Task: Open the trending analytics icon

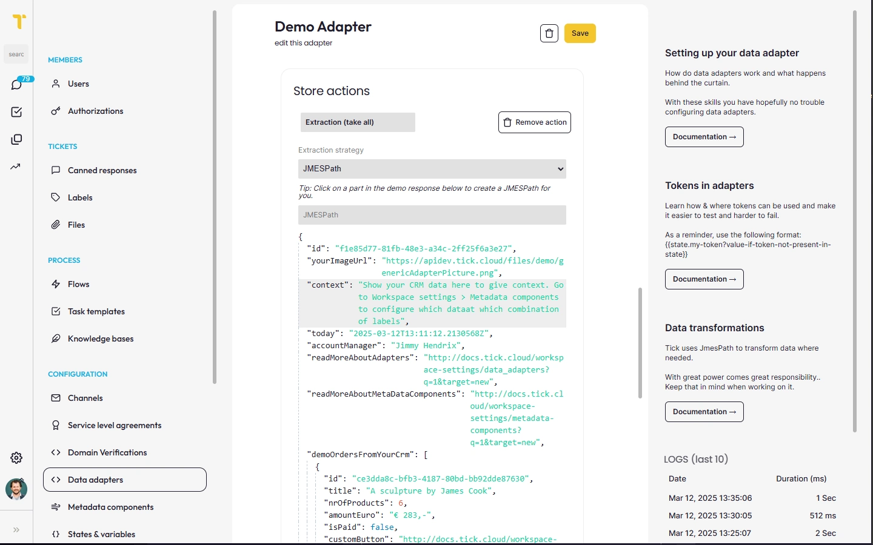Action: [x=16, y=167]
